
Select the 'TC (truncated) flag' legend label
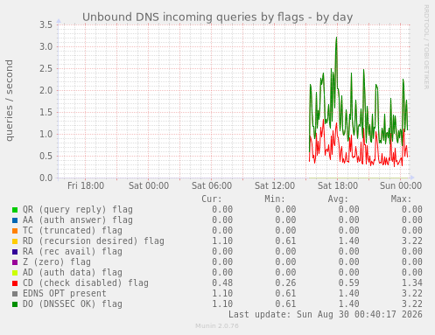73,231
